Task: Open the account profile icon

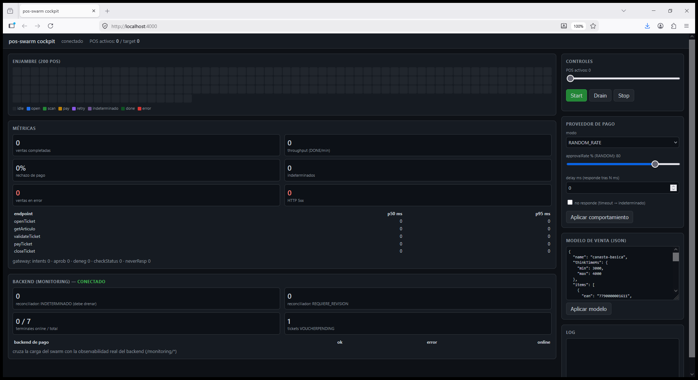Action: click(661, 26)
